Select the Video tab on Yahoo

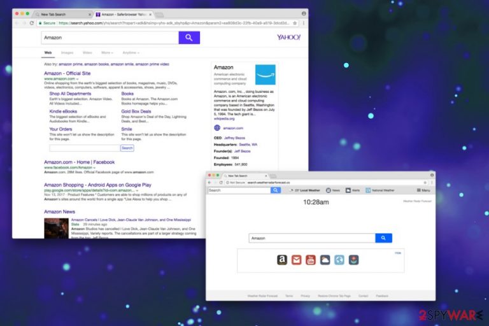87,52
